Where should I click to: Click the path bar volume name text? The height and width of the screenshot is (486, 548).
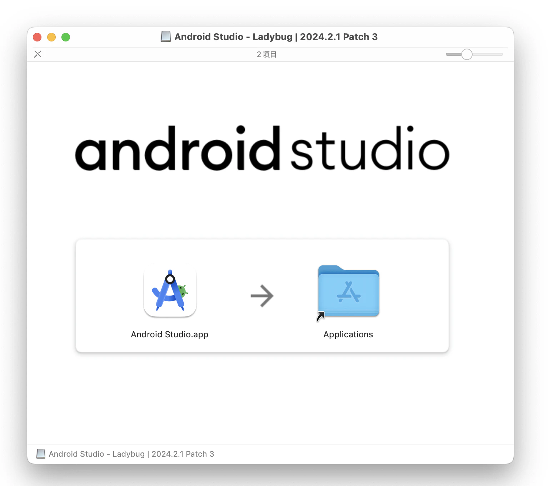131,454
